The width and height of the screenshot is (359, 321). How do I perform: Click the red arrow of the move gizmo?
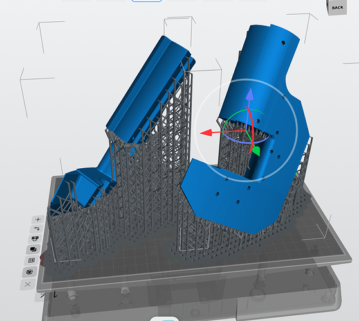(x=206, y=133)
